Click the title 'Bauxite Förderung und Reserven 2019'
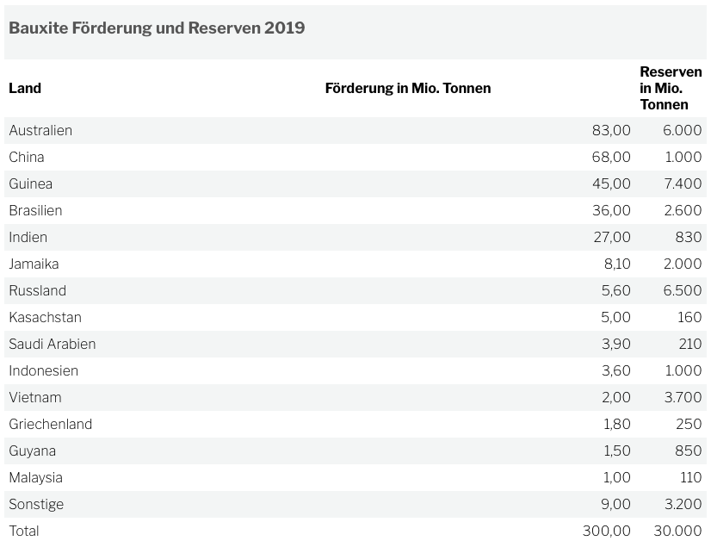Image resolution: width=711 pixels, height=547 pixels. point(157,28)
